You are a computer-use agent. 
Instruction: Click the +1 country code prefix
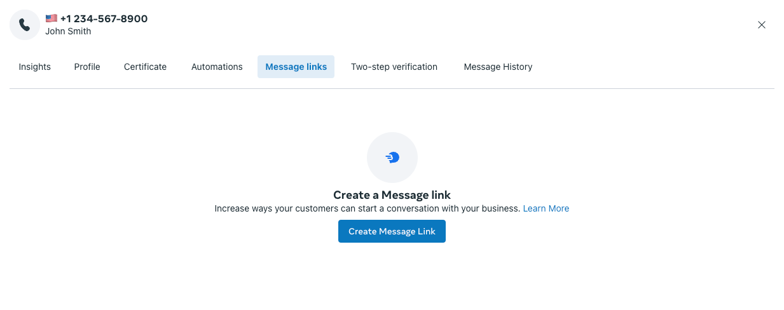click(x=65, y=19)
